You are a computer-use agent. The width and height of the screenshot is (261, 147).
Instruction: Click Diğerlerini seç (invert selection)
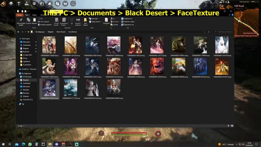coord(128,24)
